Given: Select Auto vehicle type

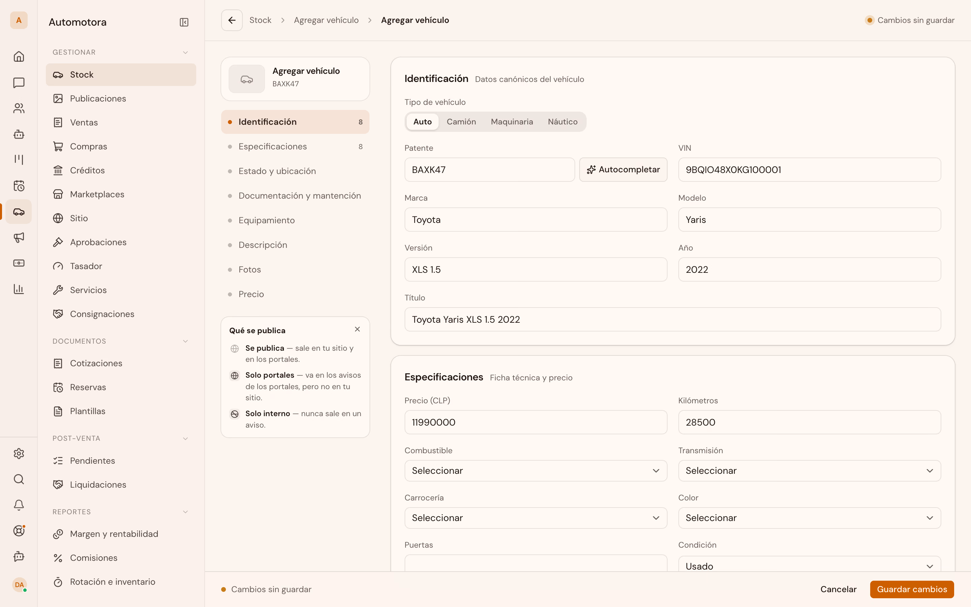Looking at the screenshot, I should [x=422, y=122].
